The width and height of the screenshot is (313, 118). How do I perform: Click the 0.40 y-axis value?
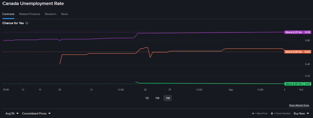coord(307,64)
